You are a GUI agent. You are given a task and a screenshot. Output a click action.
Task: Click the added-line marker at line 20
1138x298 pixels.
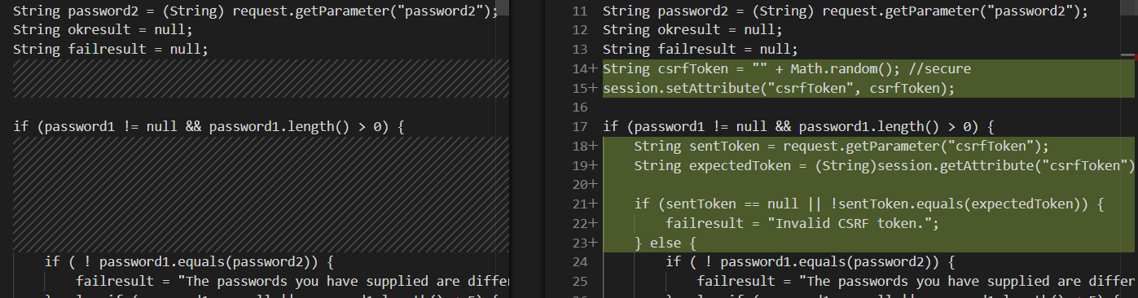tap(593, 185)
